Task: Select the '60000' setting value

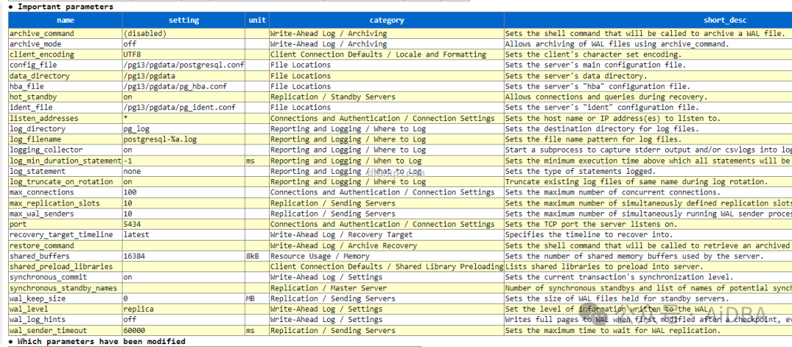Action: point(134,330)
